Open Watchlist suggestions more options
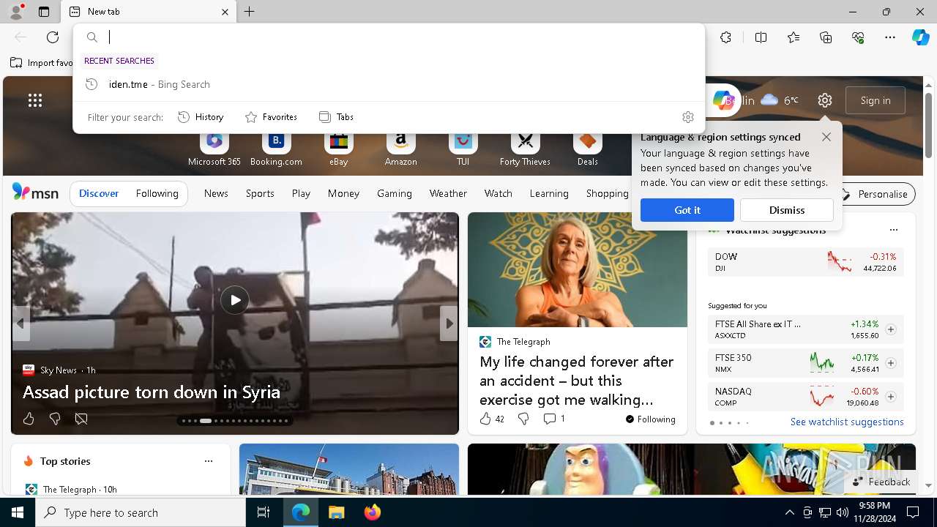Screen dimensions: 937x527 pyautogui.click(x=893, y=230)
